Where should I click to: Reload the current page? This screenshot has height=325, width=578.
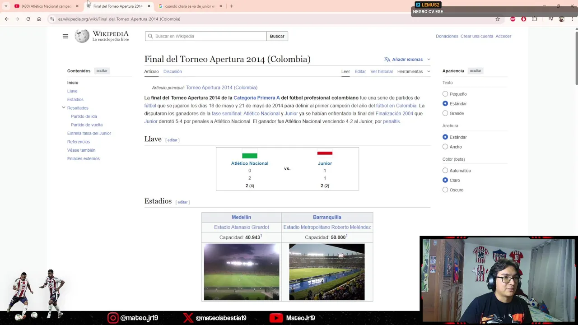tap(28, 19)
